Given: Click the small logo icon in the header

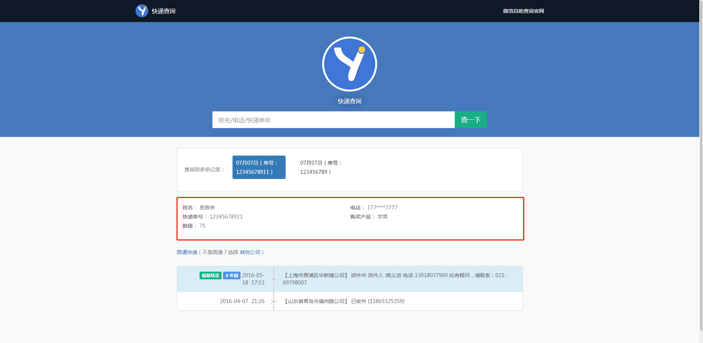Looking at the screenshot, I should 142,11.
